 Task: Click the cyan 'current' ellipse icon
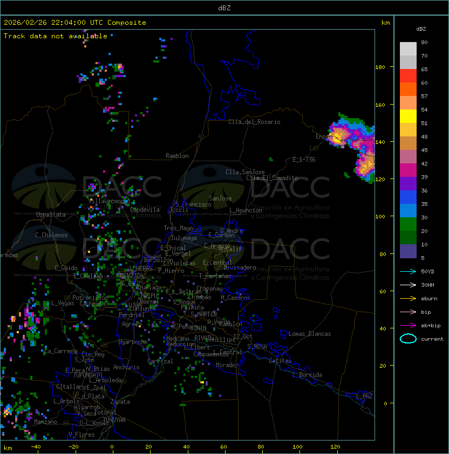[408, 339]
